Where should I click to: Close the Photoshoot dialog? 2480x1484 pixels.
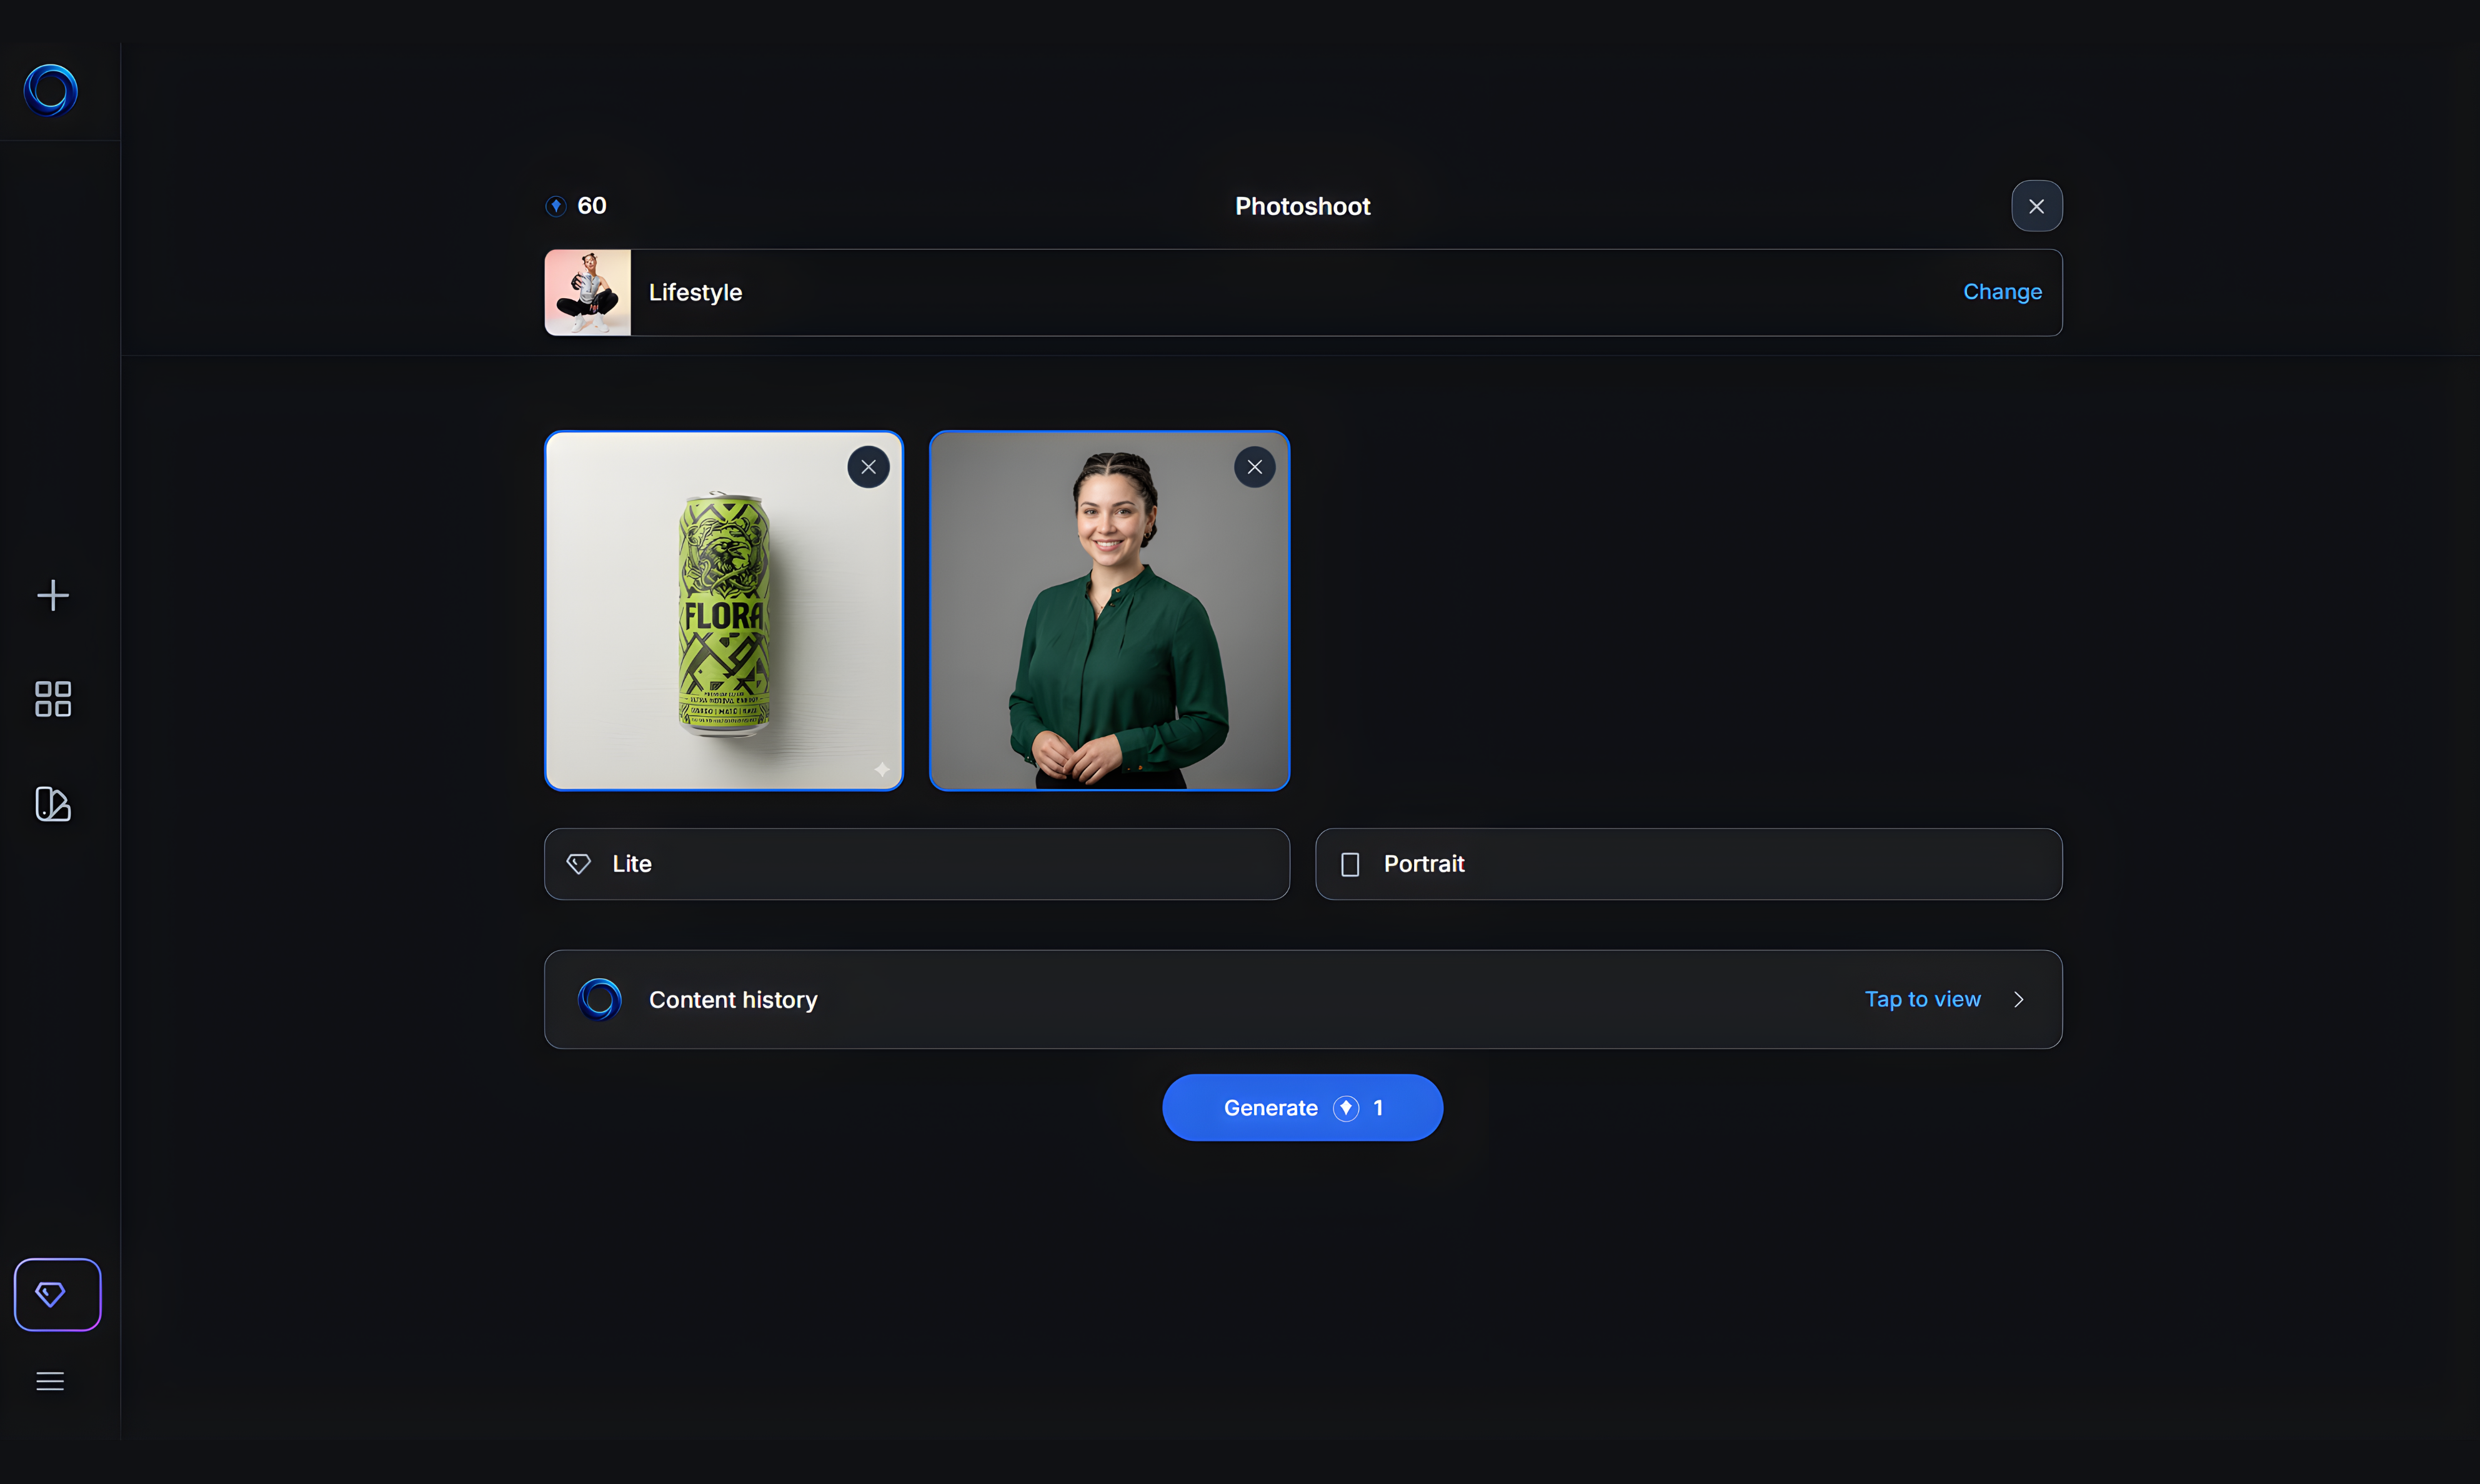click(2036, 206)
